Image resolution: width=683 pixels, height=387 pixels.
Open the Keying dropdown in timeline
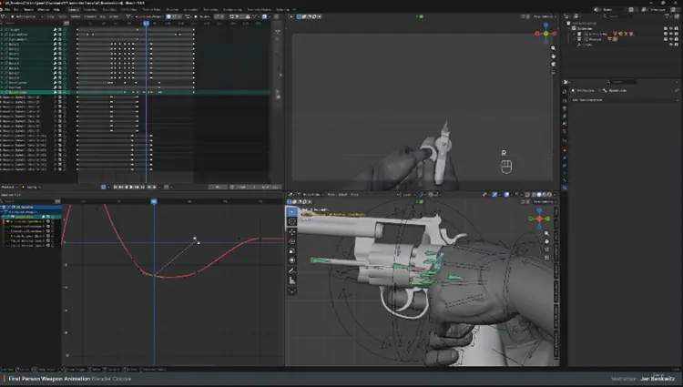coord(33,188)
